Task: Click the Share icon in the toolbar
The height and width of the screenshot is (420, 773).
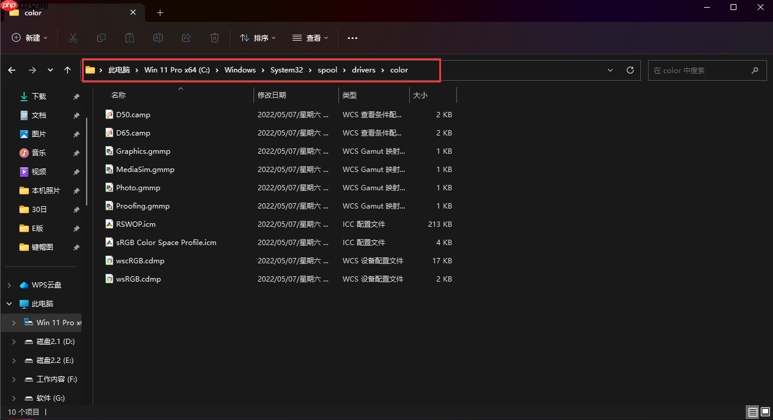Action: click(186, 38)
